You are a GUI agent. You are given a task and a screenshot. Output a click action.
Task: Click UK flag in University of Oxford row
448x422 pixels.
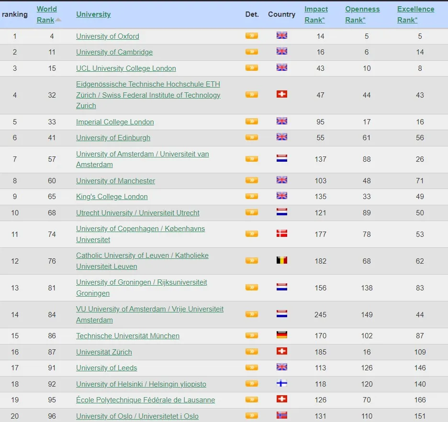click(282, 35)
